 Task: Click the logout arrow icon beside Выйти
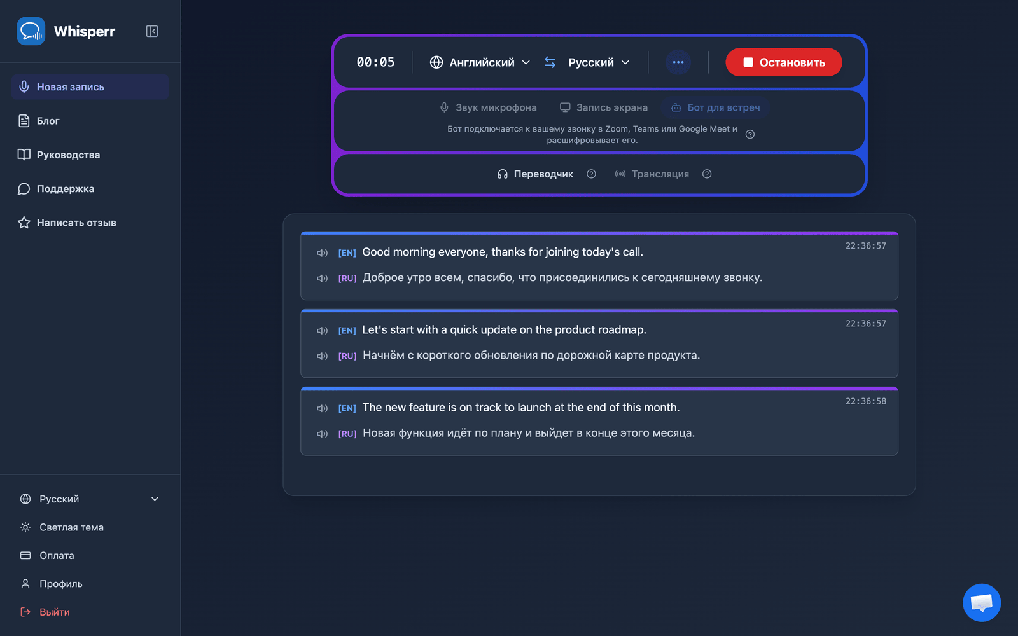[25, 612]
